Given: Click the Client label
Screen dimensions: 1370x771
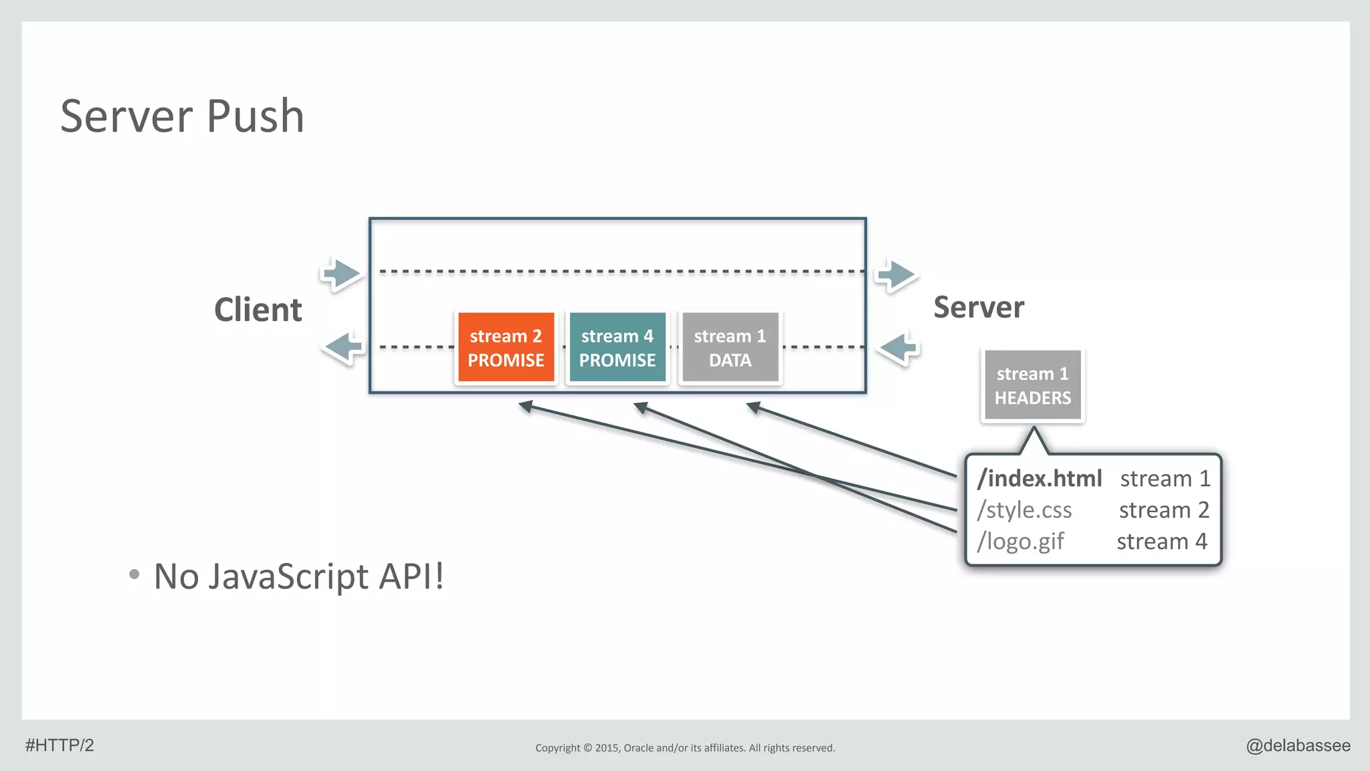Looking at the screenshot, I should coord(258,310).
